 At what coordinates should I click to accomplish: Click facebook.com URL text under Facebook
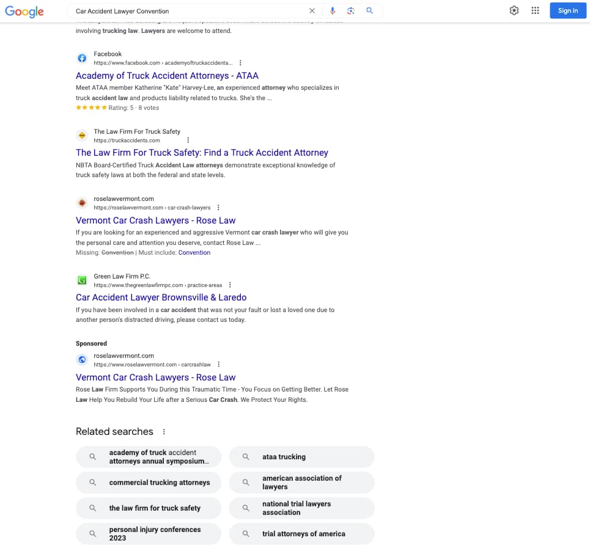pos(163,63)
